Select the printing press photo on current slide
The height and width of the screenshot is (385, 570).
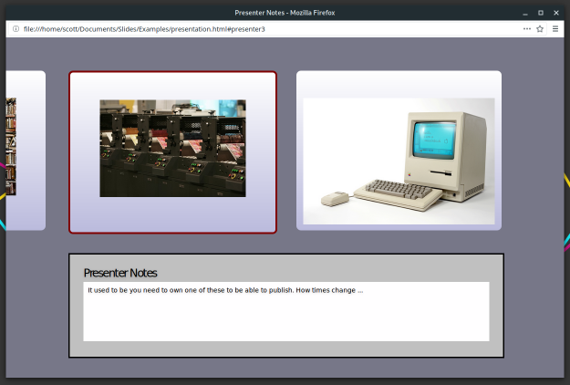172,148
